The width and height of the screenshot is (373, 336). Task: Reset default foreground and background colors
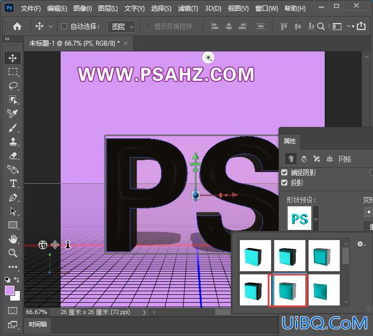(x=8, y=280)
